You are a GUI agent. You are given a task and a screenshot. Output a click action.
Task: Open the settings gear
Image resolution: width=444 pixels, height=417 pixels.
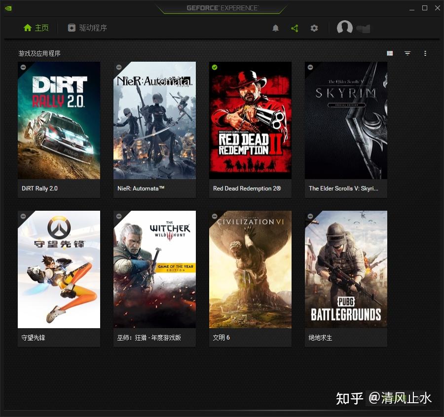pyautogui.click(x=314, y=28)
